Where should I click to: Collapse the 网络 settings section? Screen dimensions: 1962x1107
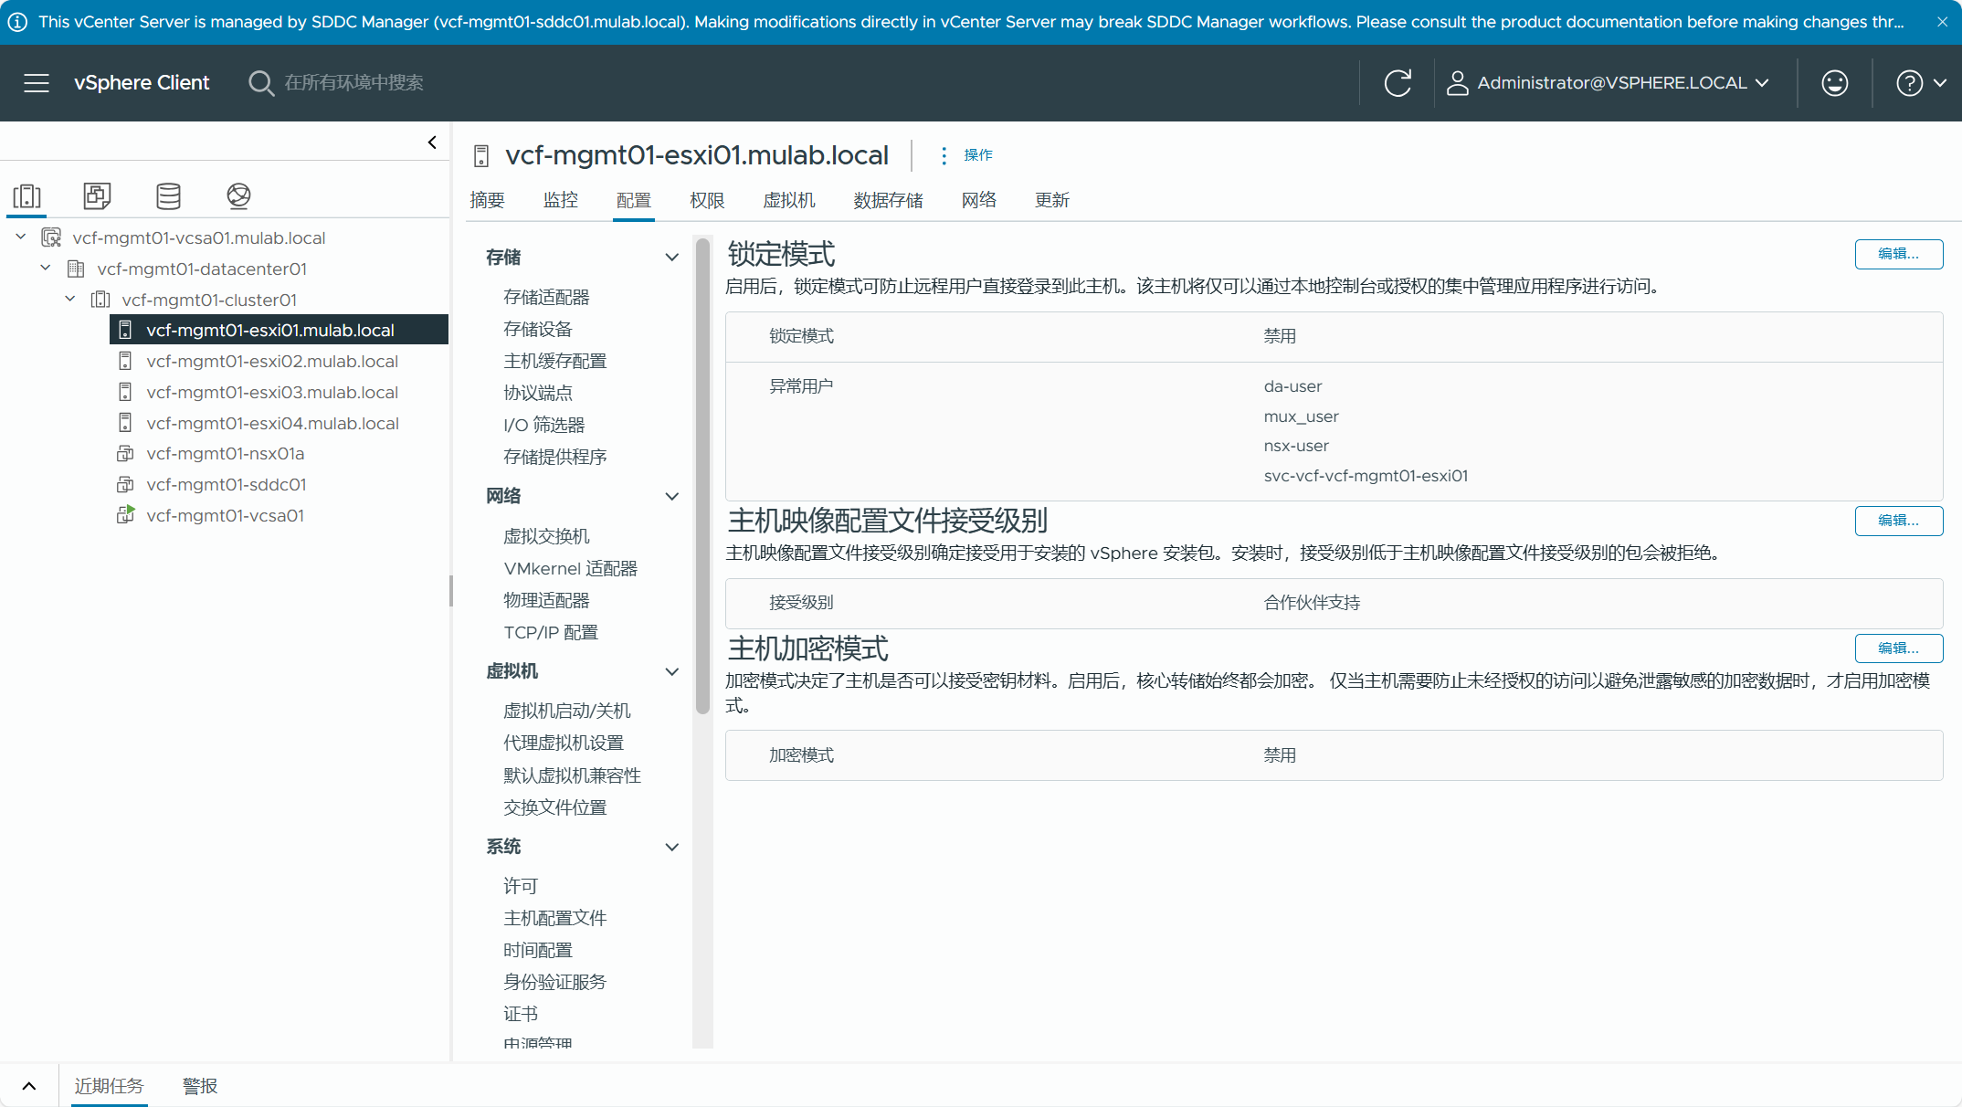pos(671,496)
